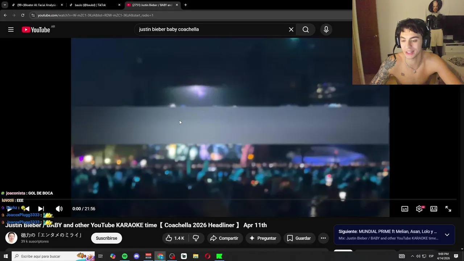Viewport: 464px width, 261px height.
Task: Skip to the next video in the player
Action: (x=41, y=209)
